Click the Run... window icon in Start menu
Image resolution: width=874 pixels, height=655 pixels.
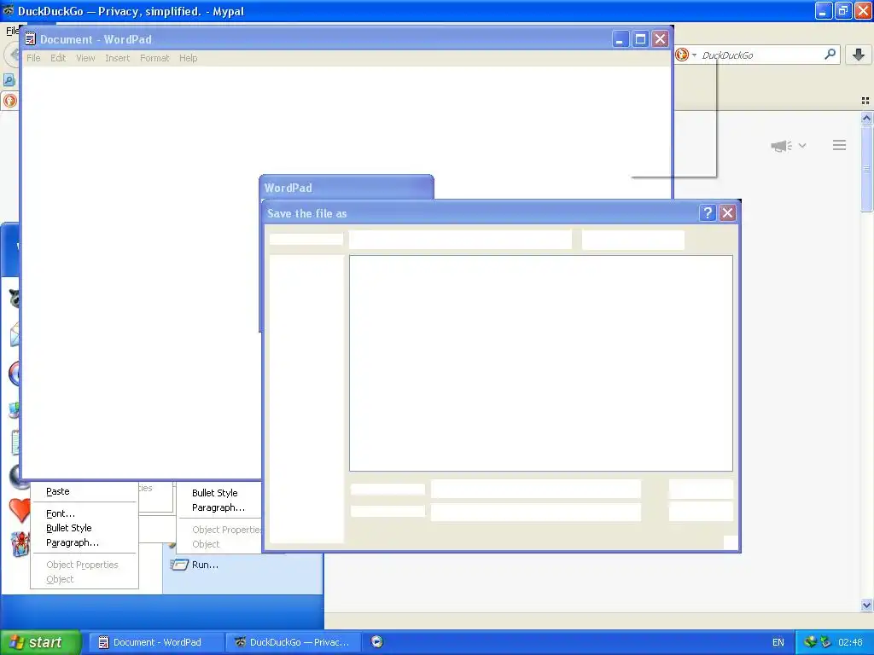tap(179, 565)
